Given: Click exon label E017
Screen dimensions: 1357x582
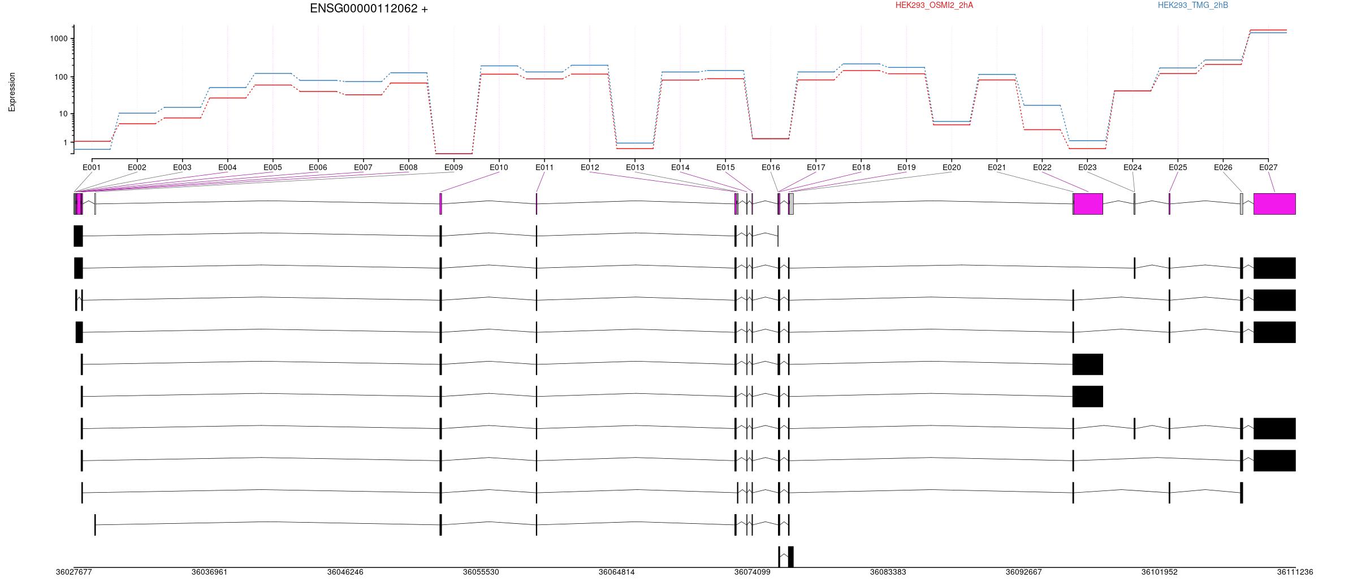Looking at the screenshot, I should click(x=816, y=167).
